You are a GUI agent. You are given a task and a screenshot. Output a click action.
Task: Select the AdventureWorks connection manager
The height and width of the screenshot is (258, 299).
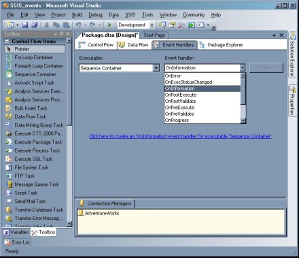[x=99, y=213]
